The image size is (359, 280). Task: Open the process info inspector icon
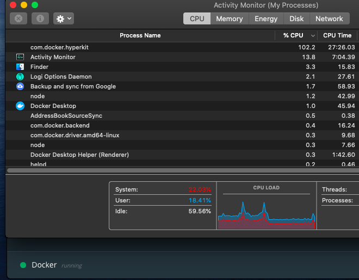(x=40, y=18)
